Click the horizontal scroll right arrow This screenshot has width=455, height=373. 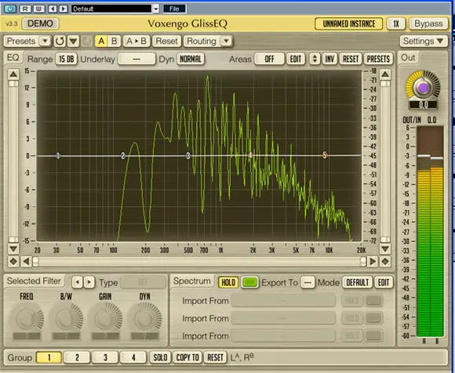(x=372, y=262)
